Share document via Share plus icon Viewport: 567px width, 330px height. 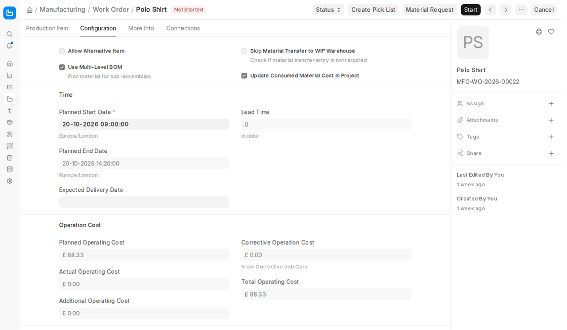point(551,154)
